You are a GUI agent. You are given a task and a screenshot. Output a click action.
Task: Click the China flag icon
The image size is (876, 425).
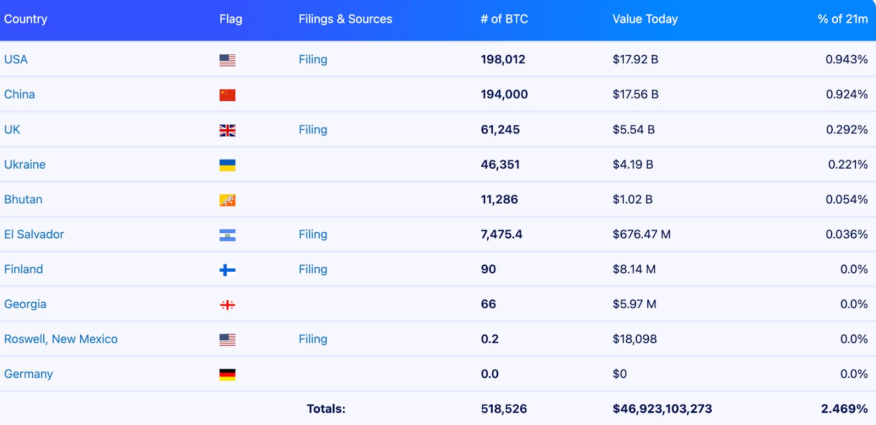tap(227, 94)
